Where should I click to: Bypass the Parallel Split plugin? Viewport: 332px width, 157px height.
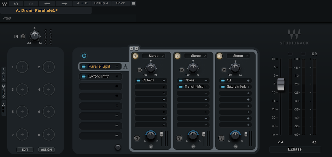tap(84, 67)
